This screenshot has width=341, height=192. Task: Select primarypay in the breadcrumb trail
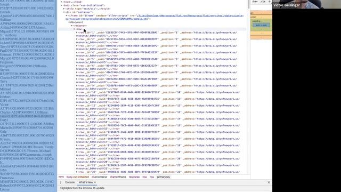pos(164,177)
